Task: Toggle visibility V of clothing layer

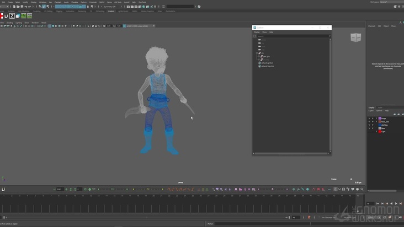Action: coord(369,125)
